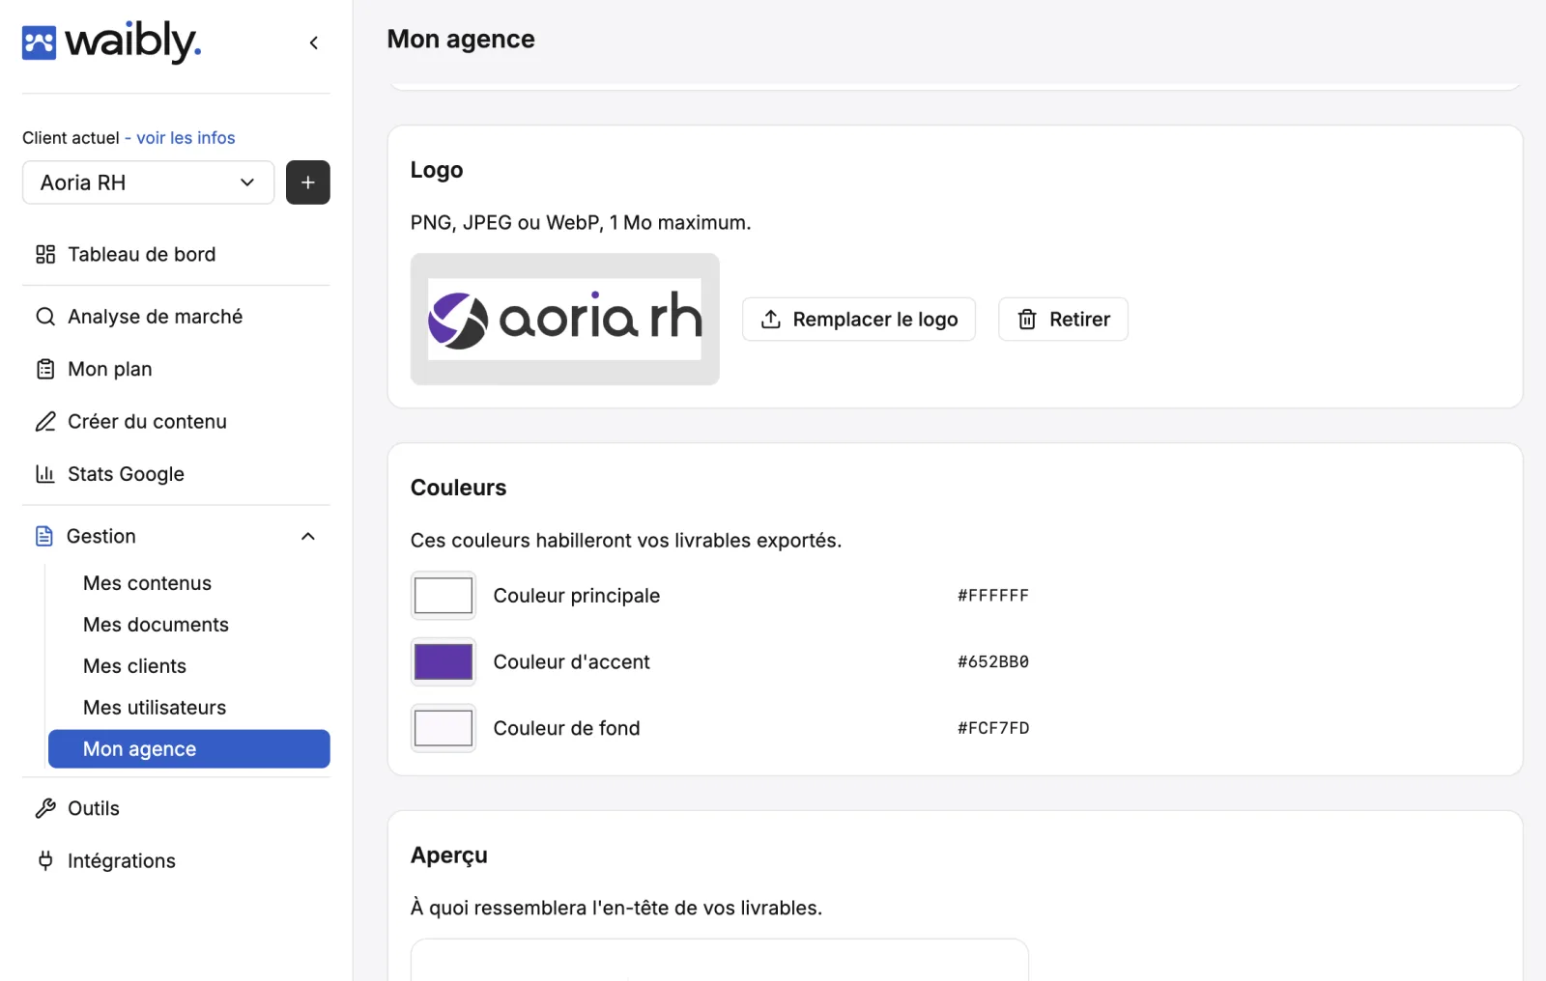Click the Couleur d'accent label
This screenshot has width=1546, height=981.
pos(572,662)
